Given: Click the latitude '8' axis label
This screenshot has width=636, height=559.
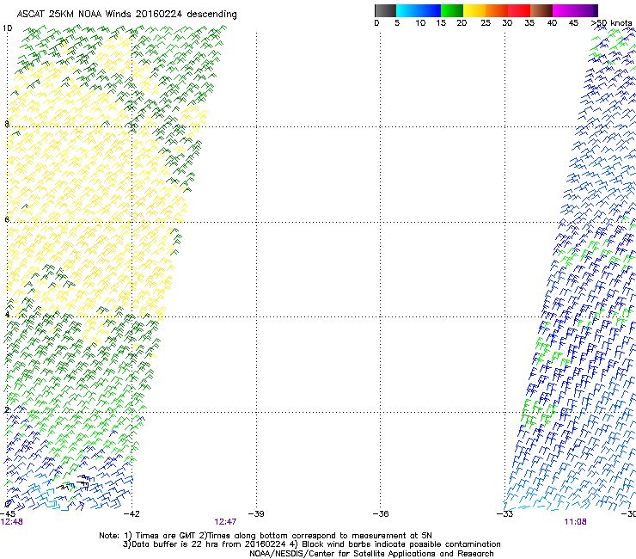Looking at the screenshot, I should (7, 124).
